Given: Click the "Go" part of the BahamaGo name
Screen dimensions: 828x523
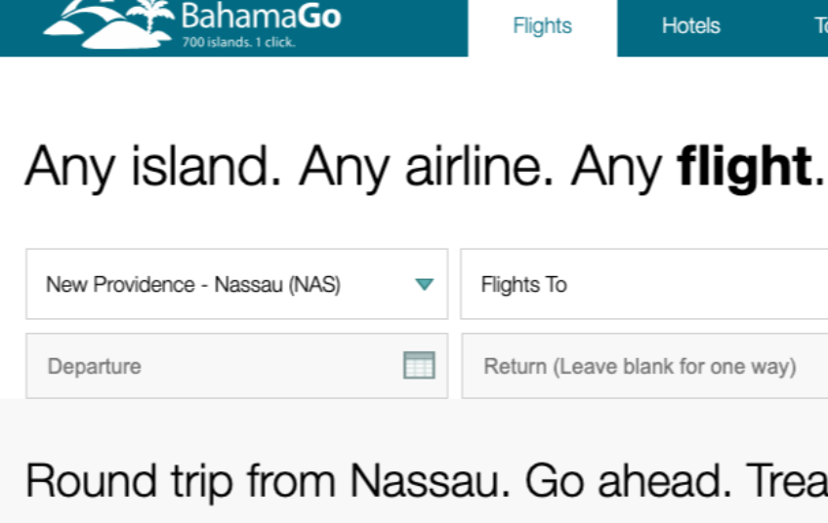Looking at the screenshot, I should [320, 16].
